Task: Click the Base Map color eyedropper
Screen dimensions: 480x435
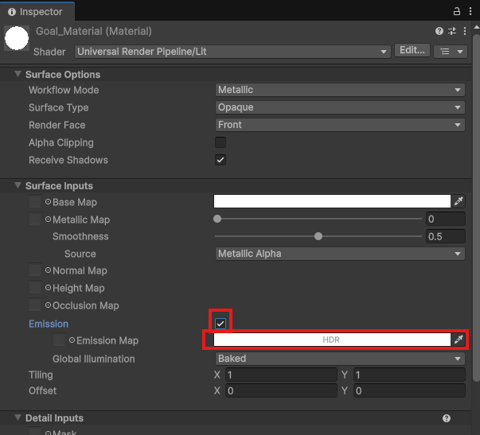Action: click(x=459, y=202)
